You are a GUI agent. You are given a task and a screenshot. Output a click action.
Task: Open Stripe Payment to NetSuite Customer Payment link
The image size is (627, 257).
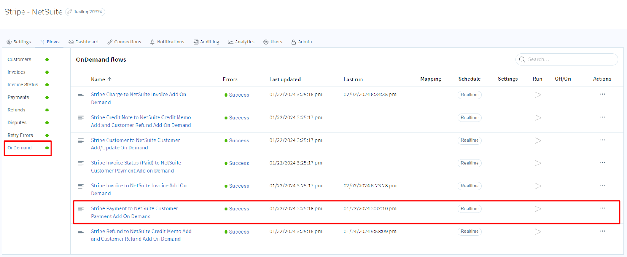pyautogui.click(x=134, y=212)
